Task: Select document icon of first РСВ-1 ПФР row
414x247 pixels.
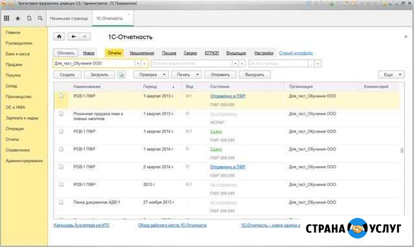Action: point(61,96)
